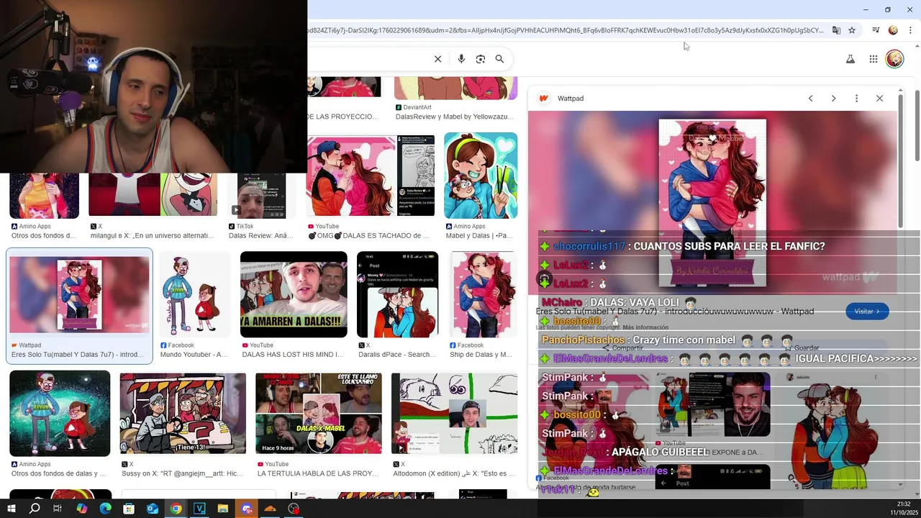Switch to Chrome in taskbar
This screenshot has width=921, height=518.
[x=176, y=509]
